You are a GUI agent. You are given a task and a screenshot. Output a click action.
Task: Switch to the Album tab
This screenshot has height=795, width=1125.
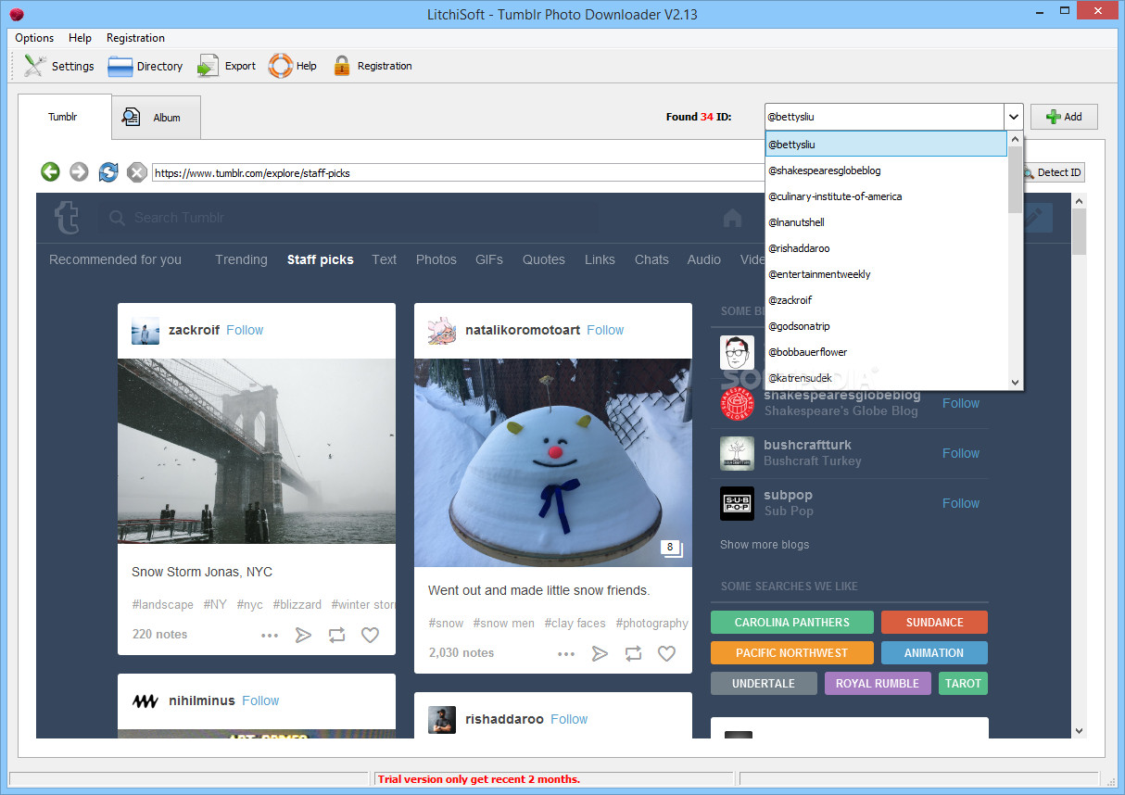pyautogui.click(x=156, y=118)
